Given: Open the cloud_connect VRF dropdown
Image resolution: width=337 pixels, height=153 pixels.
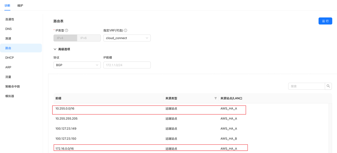Looking at the screenshot, I should [127, 38].
